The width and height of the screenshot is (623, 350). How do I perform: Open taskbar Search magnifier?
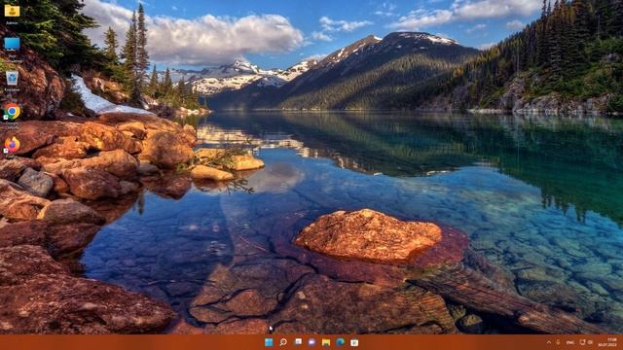tap(283, 342)
